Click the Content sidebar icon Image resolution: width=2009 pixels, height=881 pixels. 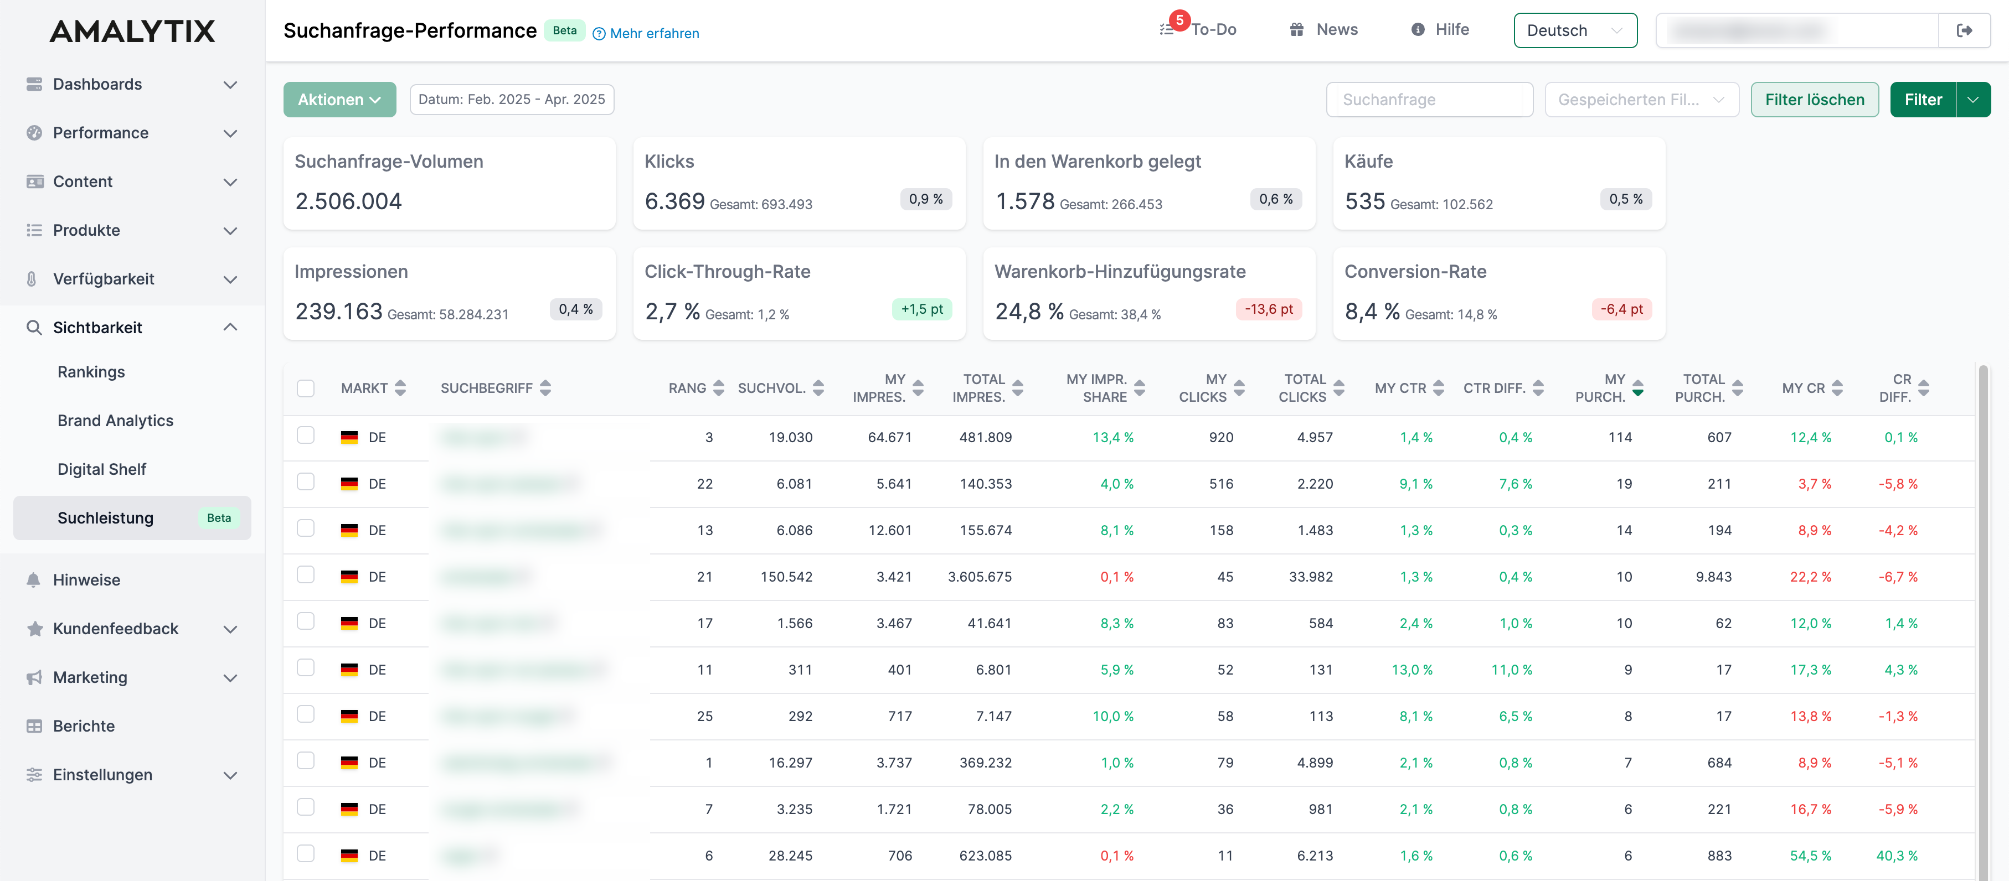[x=34, y=182]
